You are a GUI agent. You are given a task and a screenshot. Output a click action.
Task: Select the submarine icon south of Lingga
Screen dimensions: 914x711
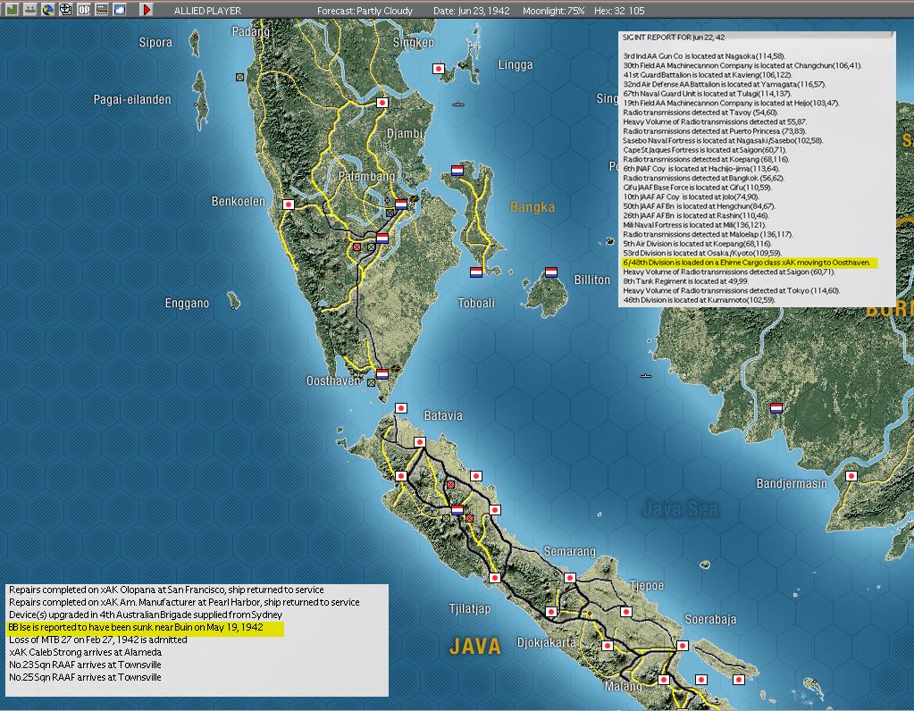(x=458, y=105)
